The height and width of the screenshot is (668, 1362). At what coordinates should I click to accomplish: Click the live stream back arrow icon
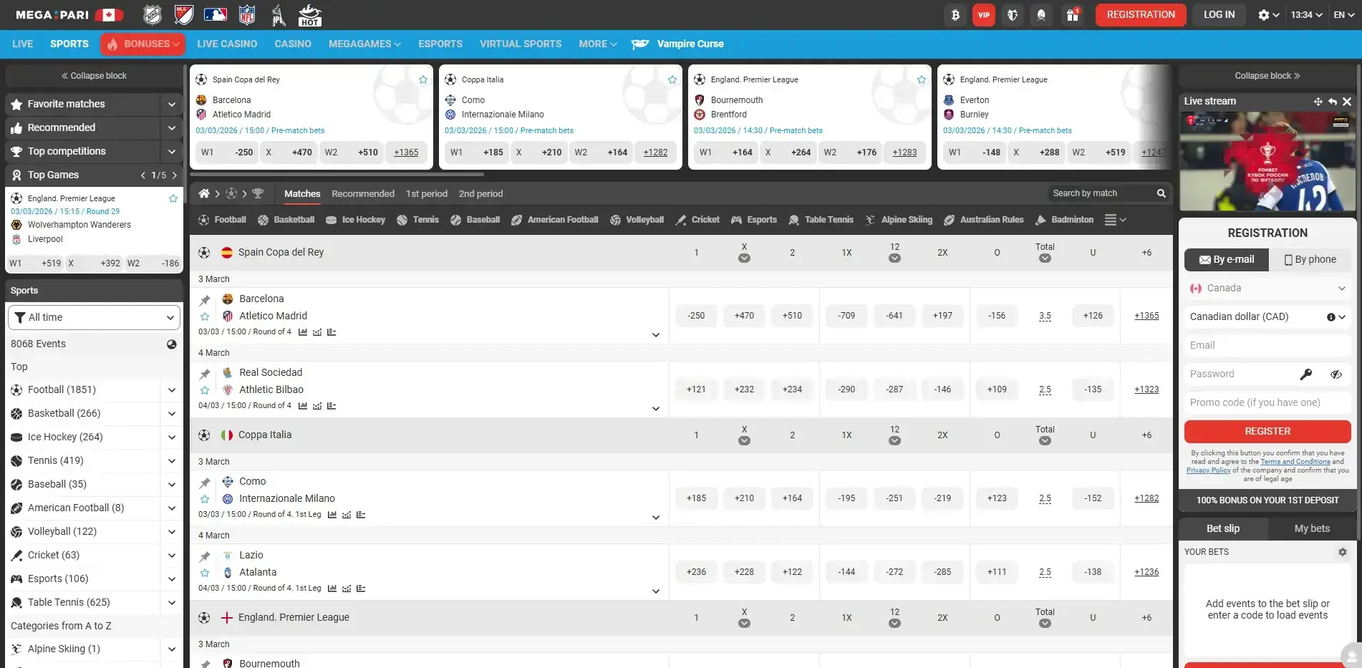coord(1333,102)
